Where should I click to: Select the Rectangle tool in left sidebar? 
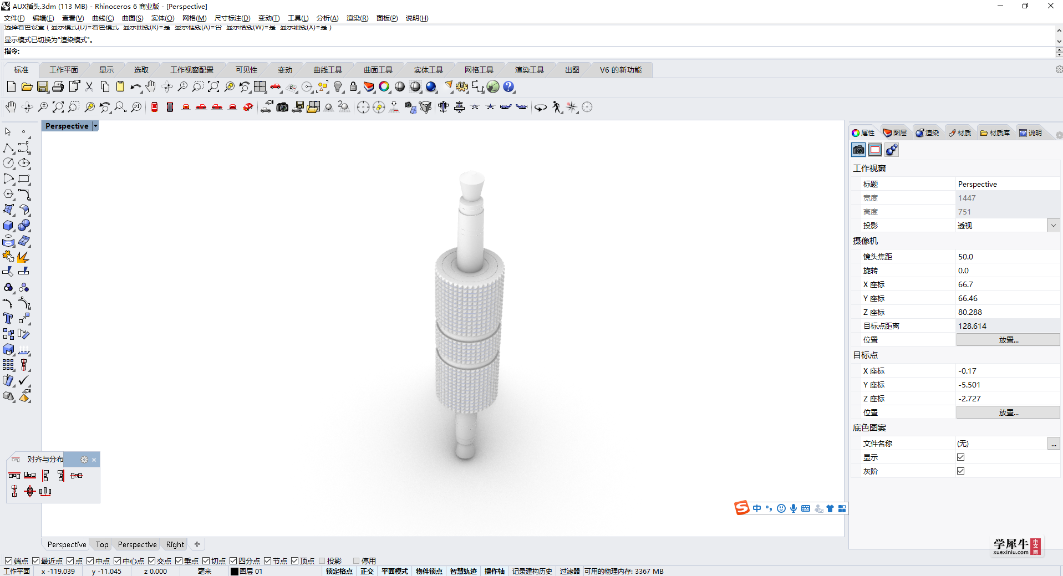24,179
